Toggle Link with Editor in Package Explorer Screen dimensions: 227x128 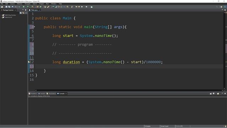(x=23, y=13)
